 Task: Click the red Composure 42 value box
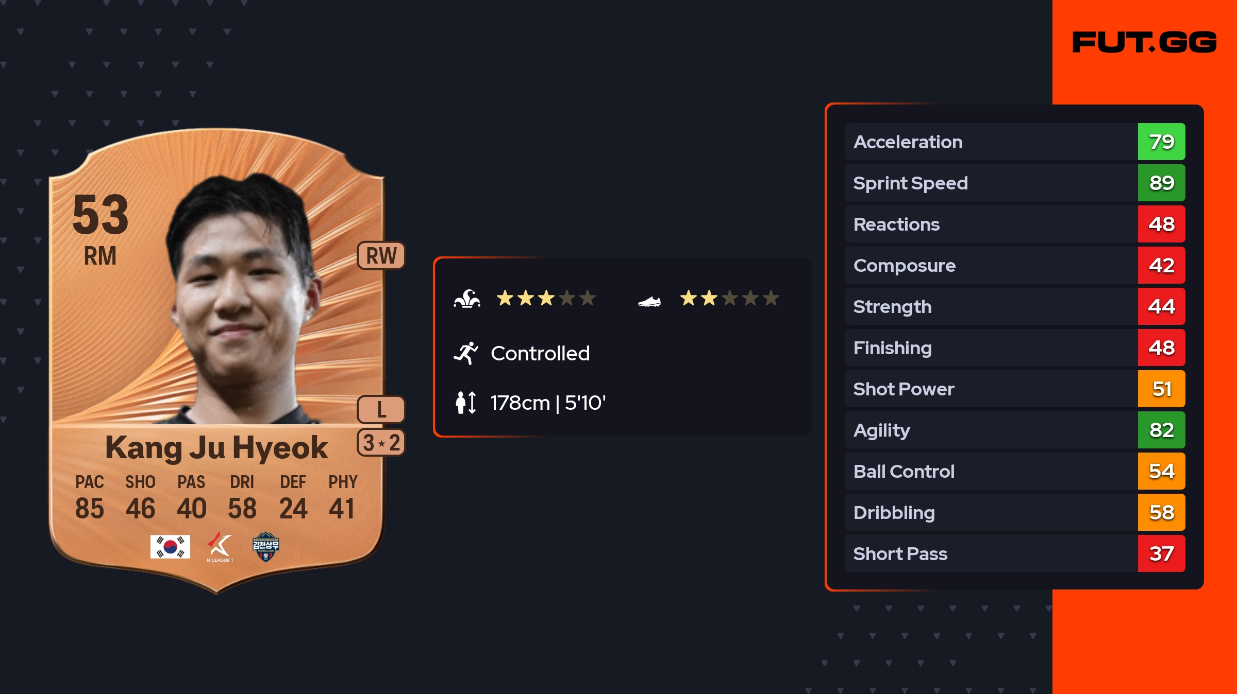pos(1161,265)
